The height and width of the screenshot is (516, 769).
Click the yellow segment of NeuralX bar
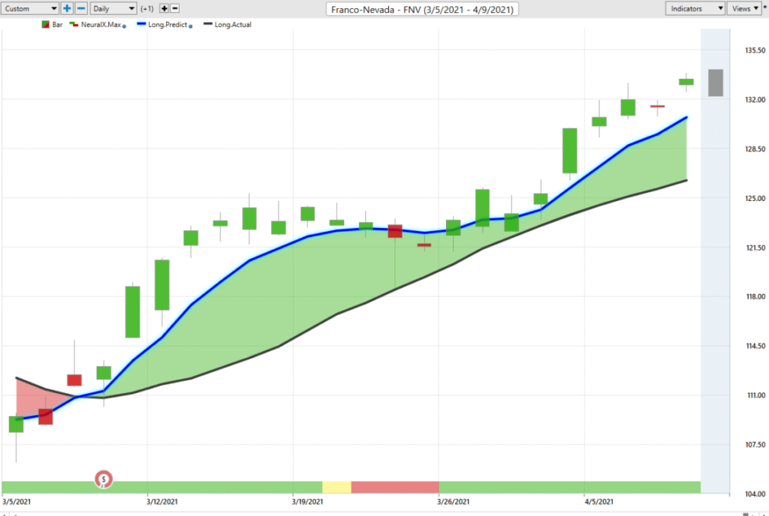pos(337,487)
